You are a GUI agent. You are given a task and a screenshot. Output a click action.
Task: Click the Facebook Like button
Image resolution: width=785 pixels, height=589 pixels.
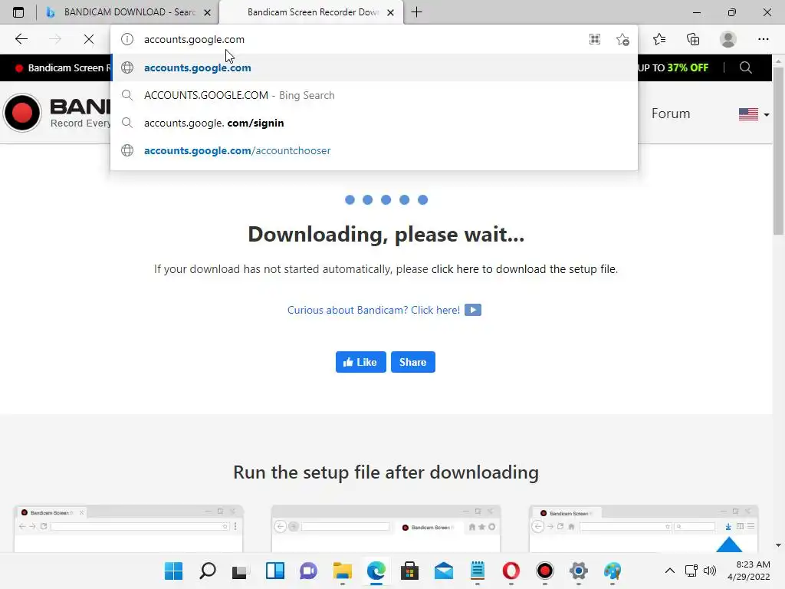360,362
